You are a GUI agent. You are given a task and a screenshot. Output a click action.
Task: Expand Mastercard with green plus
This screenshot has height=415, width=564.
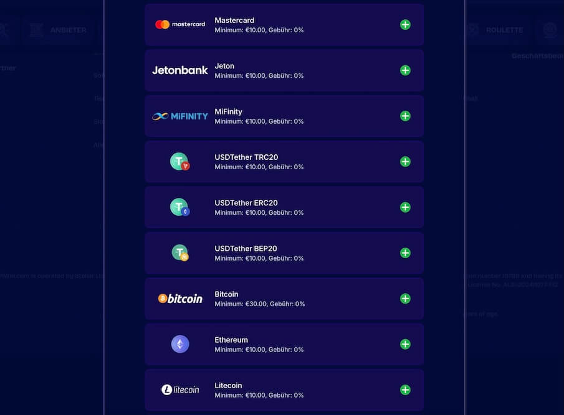pyautogui.click(x=405, y=24)
